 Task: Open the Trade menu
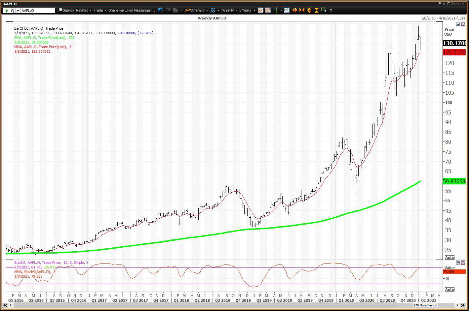[x=100, y=10]
